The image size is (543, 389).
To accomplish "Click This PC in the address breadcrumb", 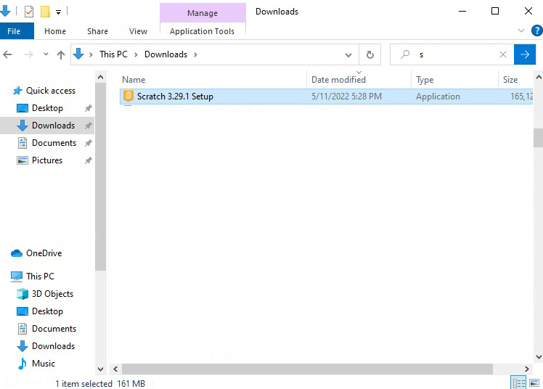I will point(117,54).
